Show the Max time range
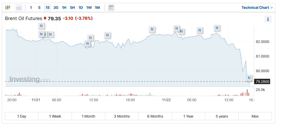Image resolution: width=281 pixels, height=129 pixels. pos(255,116)
